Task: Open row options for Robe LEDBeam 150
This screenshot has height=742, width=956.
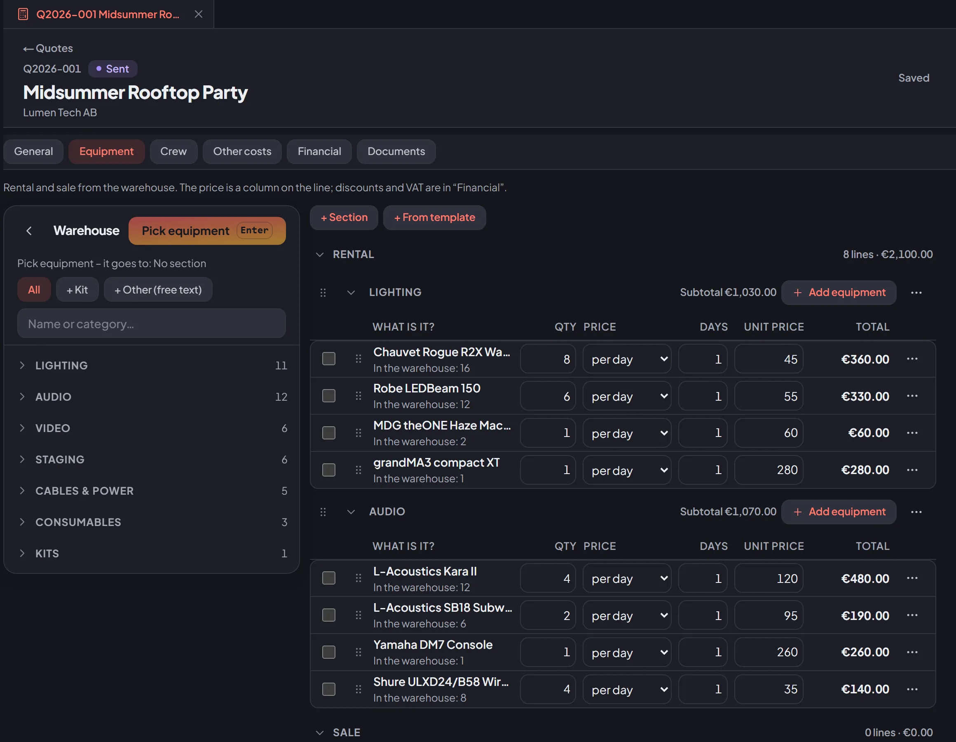Action: 912,396
